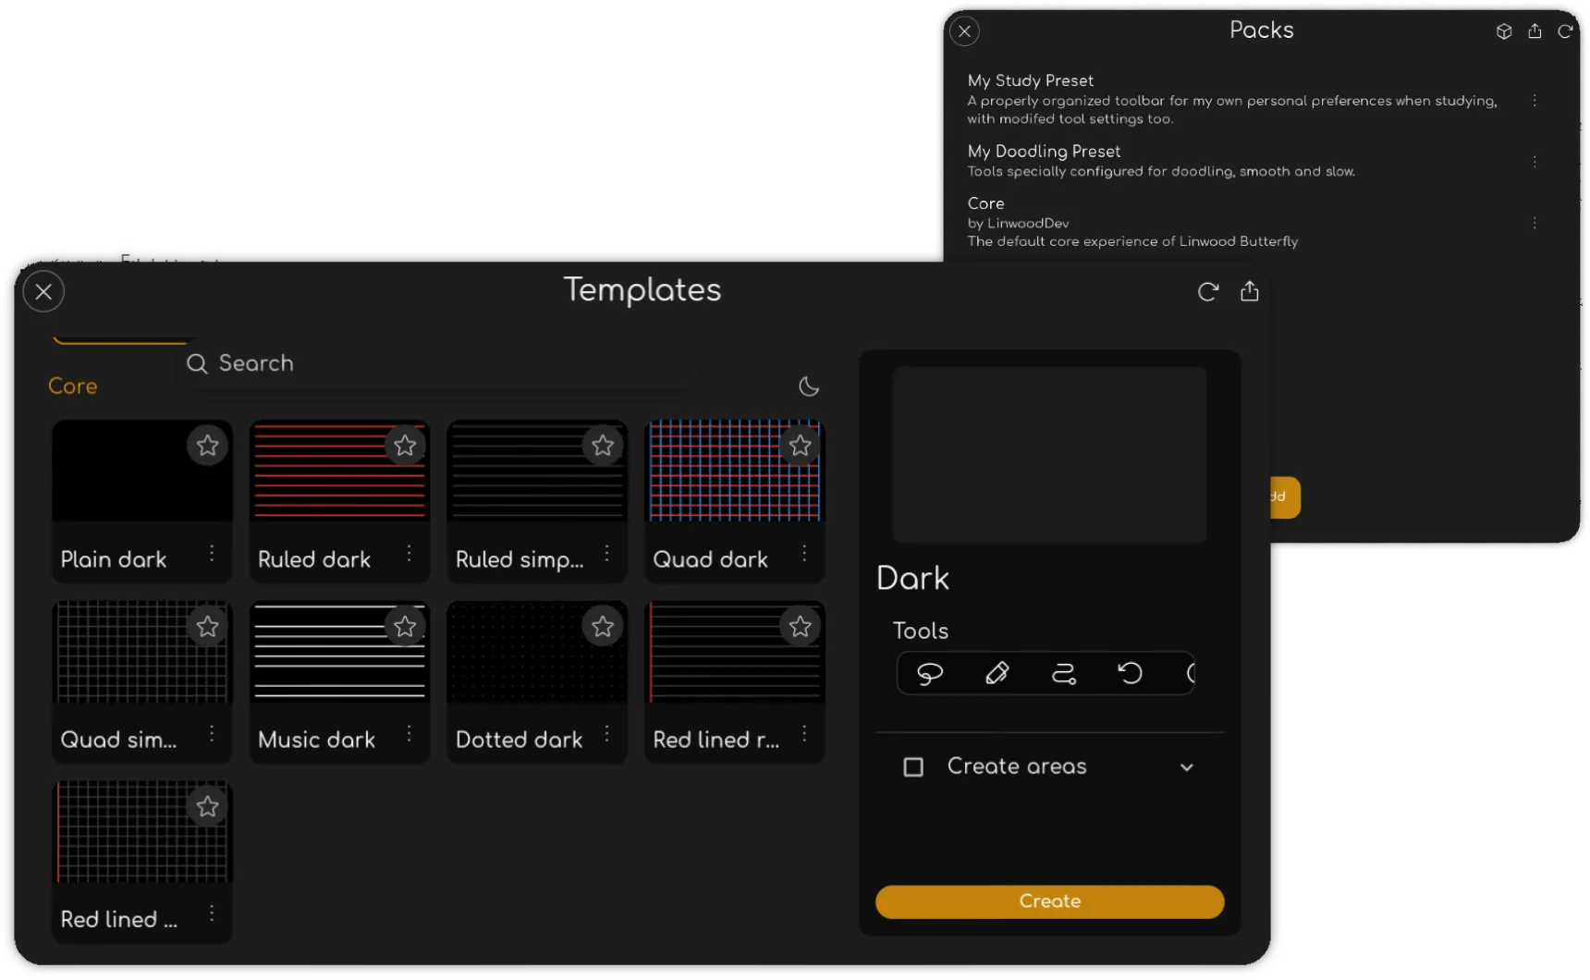This screenshot has height=980, width=1590.
Task: Choose the Plain dark template thumbnail
Action: (x=142, y=472)
